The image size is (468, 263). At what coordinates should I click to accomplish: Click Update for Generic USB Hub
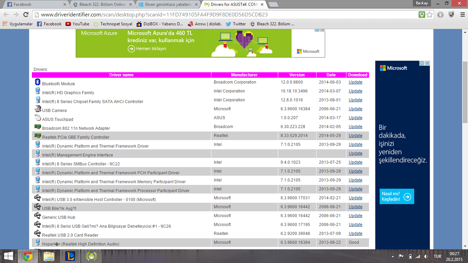(355, 216)
